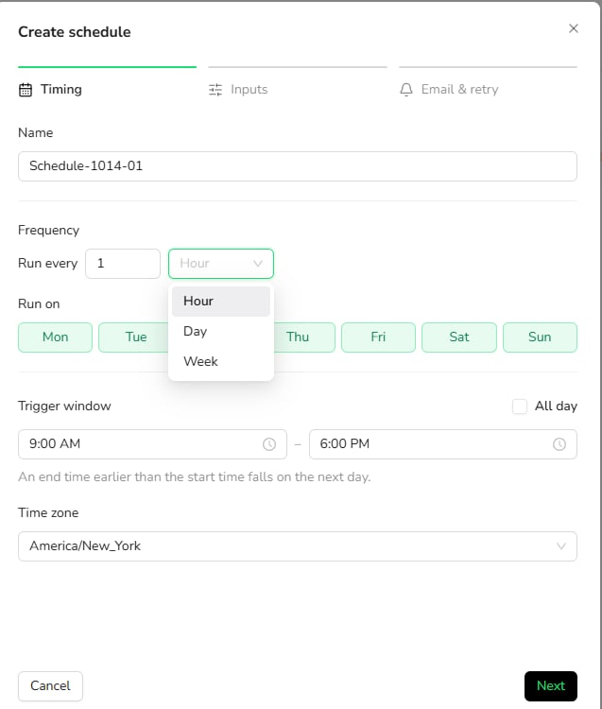Click the sliders icon beside Inputs

(x=215, y=90)
